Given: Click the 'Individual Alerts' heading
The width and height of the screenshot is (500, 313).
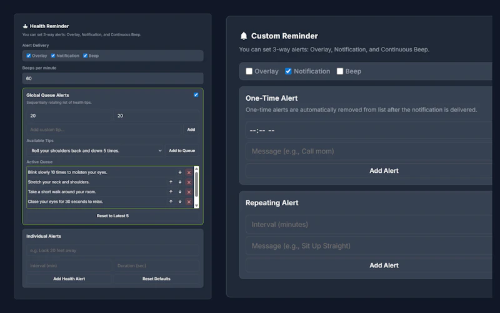Looking at the screenshot, I should point(44,237).
